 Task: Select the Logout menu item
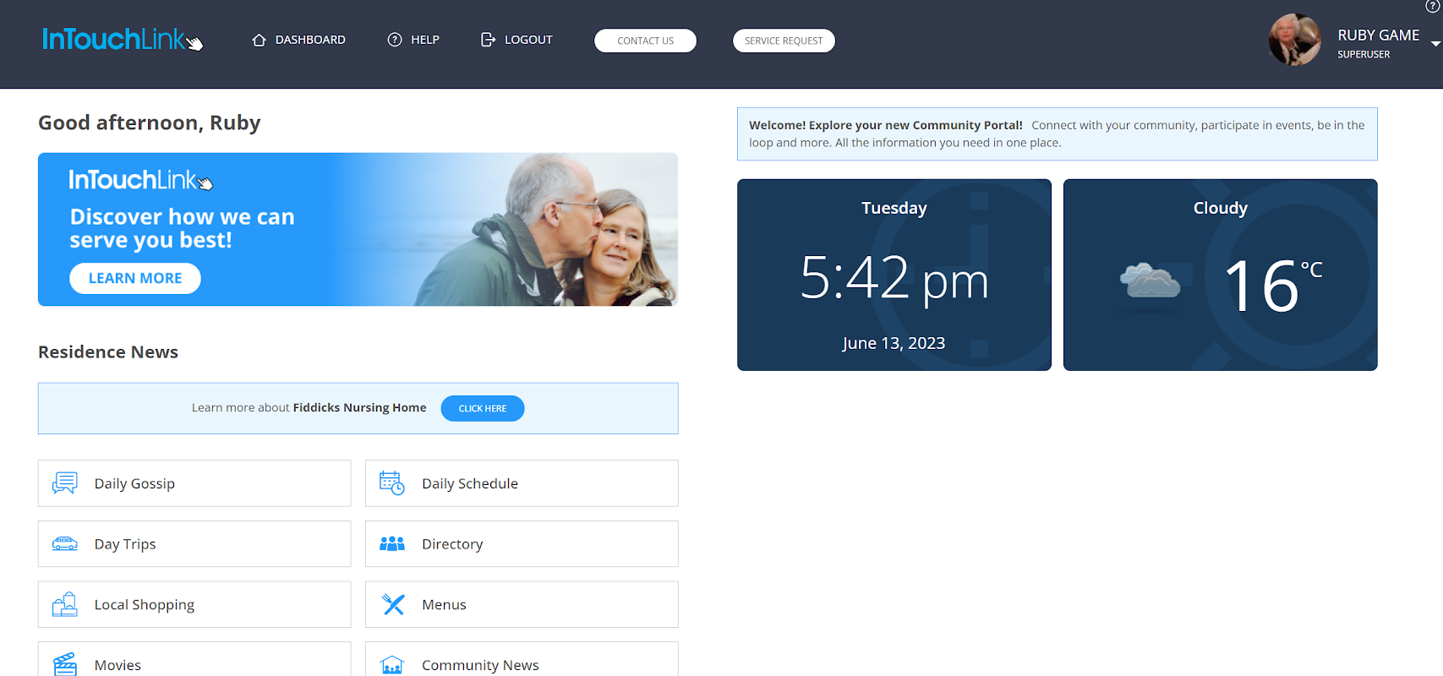click(517, 40)
